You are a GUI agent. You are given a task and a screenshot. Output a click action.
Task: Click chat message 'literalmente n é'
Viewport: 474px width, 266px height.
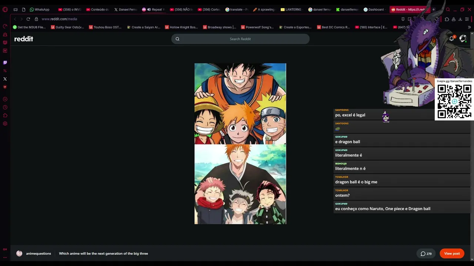click(x=350, y=168)
